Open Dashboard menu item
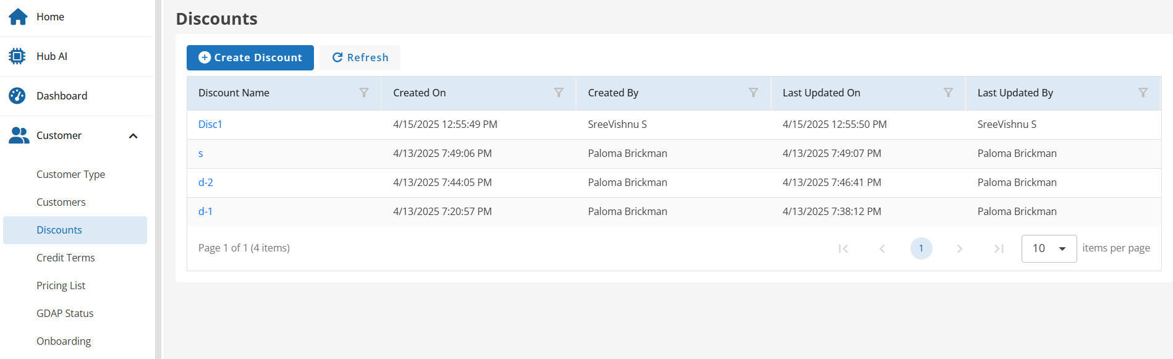This screenshot has width=1173, height=359. pyautogui.click(x=77, y=96)
